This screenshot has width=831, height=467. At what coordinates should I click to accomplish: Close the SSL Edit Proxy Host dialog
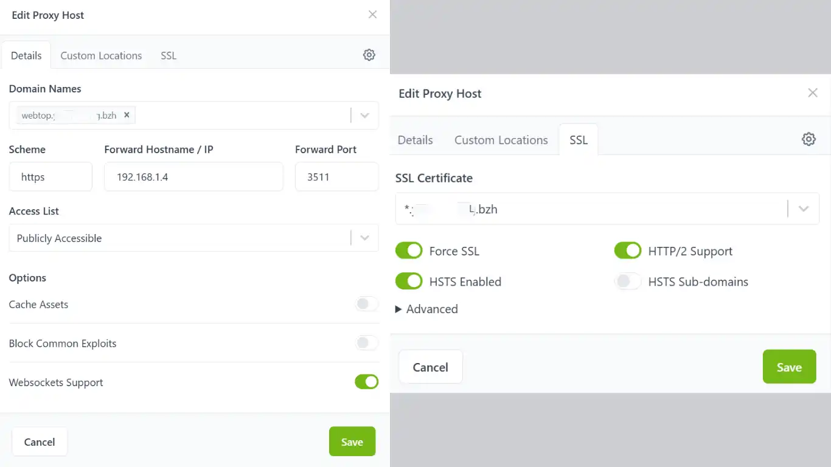(813, 92)
